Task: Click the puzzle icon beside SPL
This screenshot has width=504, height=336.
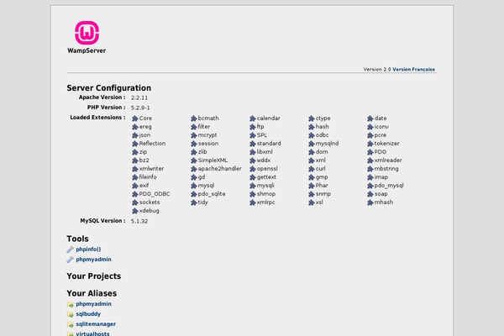Action: coord(253,135)
